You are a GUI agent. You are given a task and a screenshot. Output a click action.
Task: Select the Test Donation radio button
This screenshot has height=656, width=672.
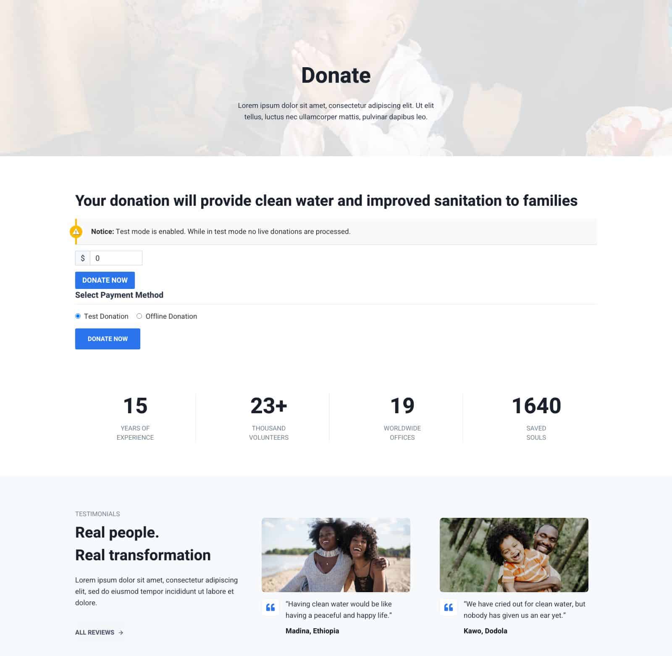coord(78,316)
